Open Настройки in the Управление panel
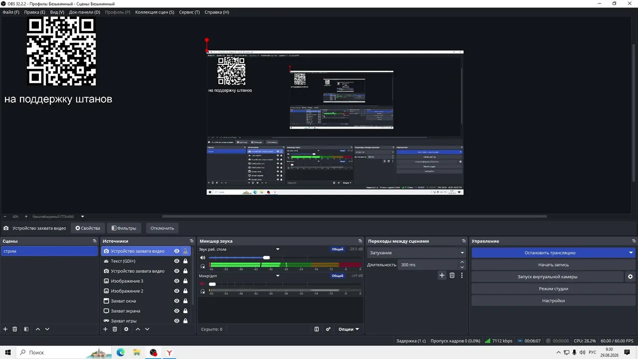 point(553,301)
